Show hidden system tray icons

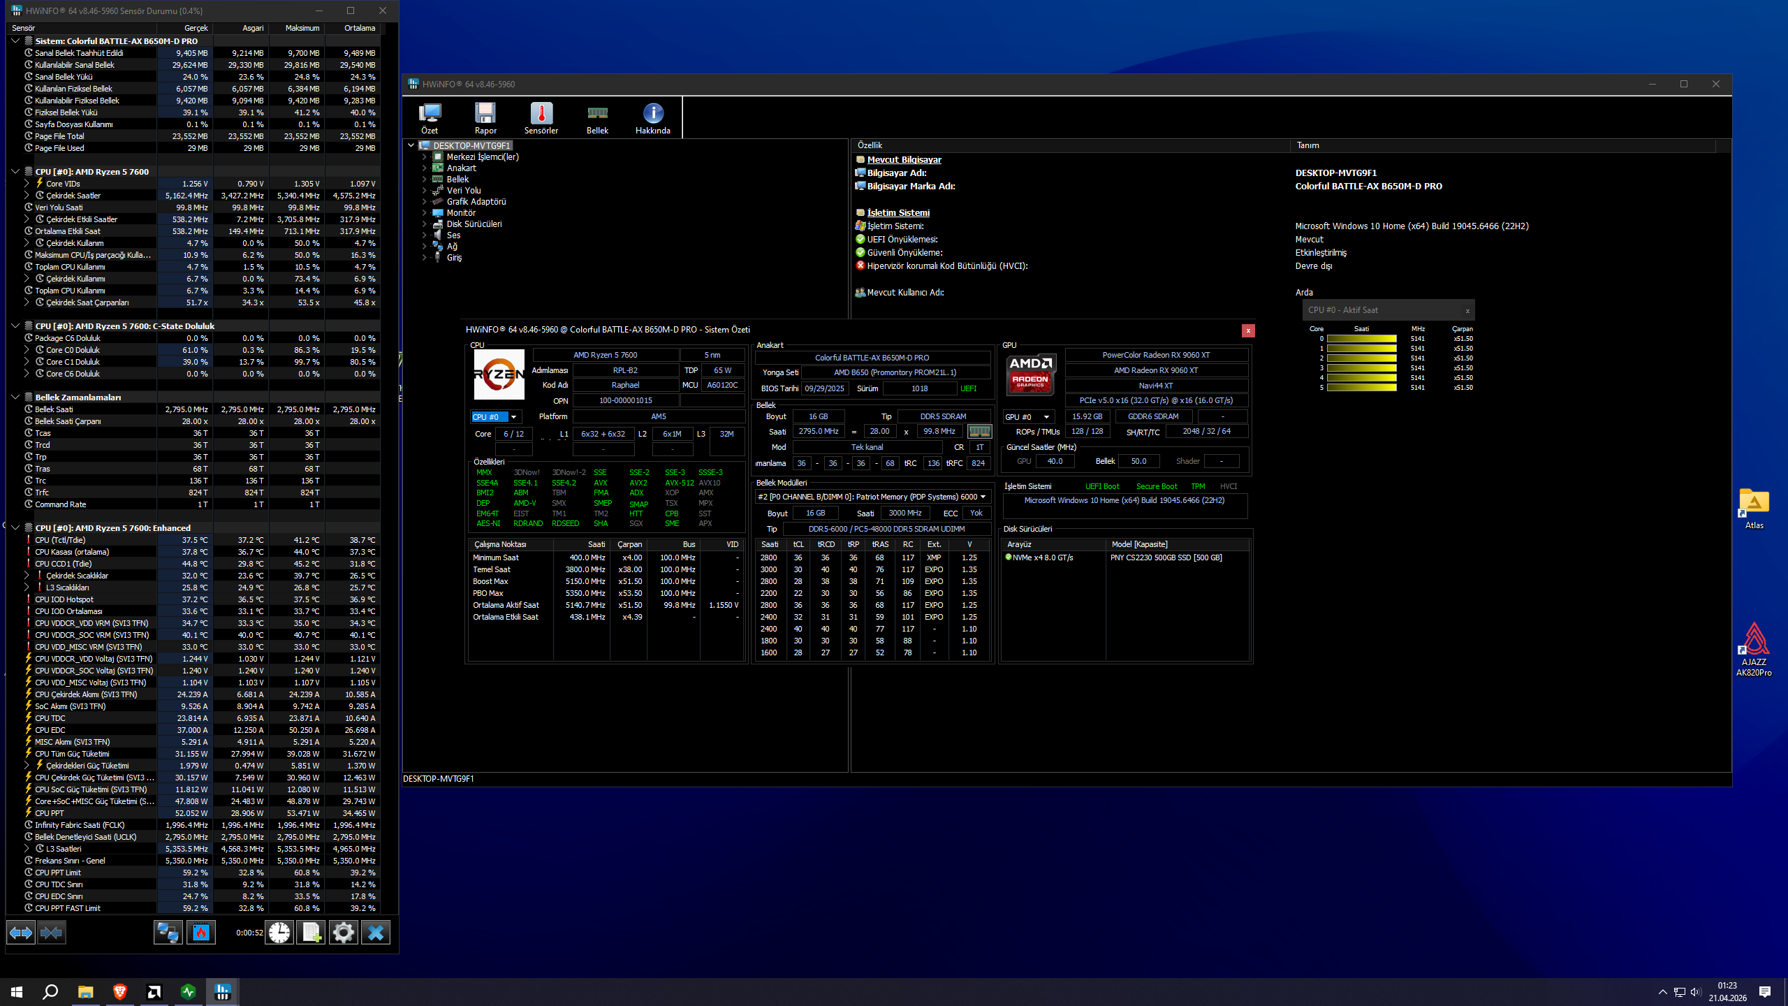[x=1663, y=992]
